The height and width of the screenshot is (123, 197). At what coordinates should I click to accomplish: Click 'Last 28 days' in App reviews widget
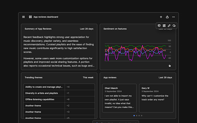165,78
